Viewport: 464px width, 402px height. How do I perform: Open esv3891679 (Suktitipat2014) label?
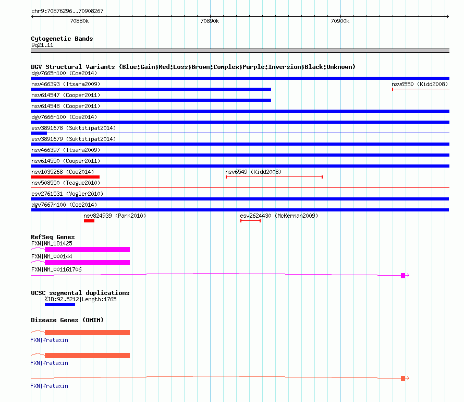(x=74, y=139)
